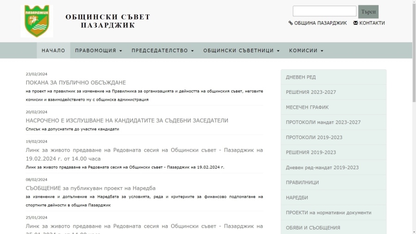The width and height of the screenshot is (416, 234).
Task: Open МЕСЕЧЕН ГРАФИК in the sidebar
Action: (333, 107)
